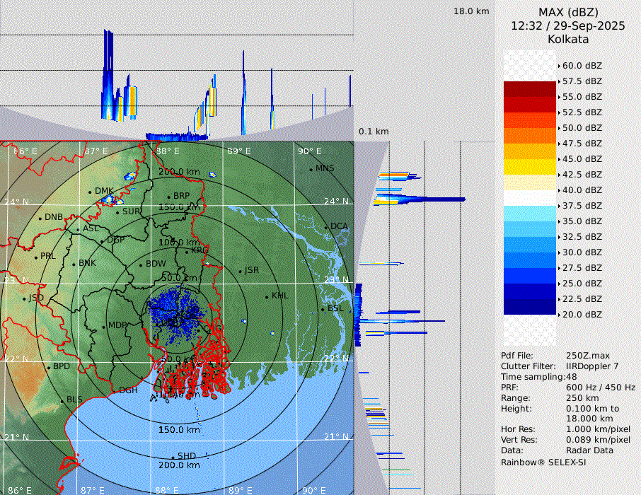Click the Rainbow SELEX-SI text
The width and height of the screenshot is (641, 495).
(x=543, y=462)
